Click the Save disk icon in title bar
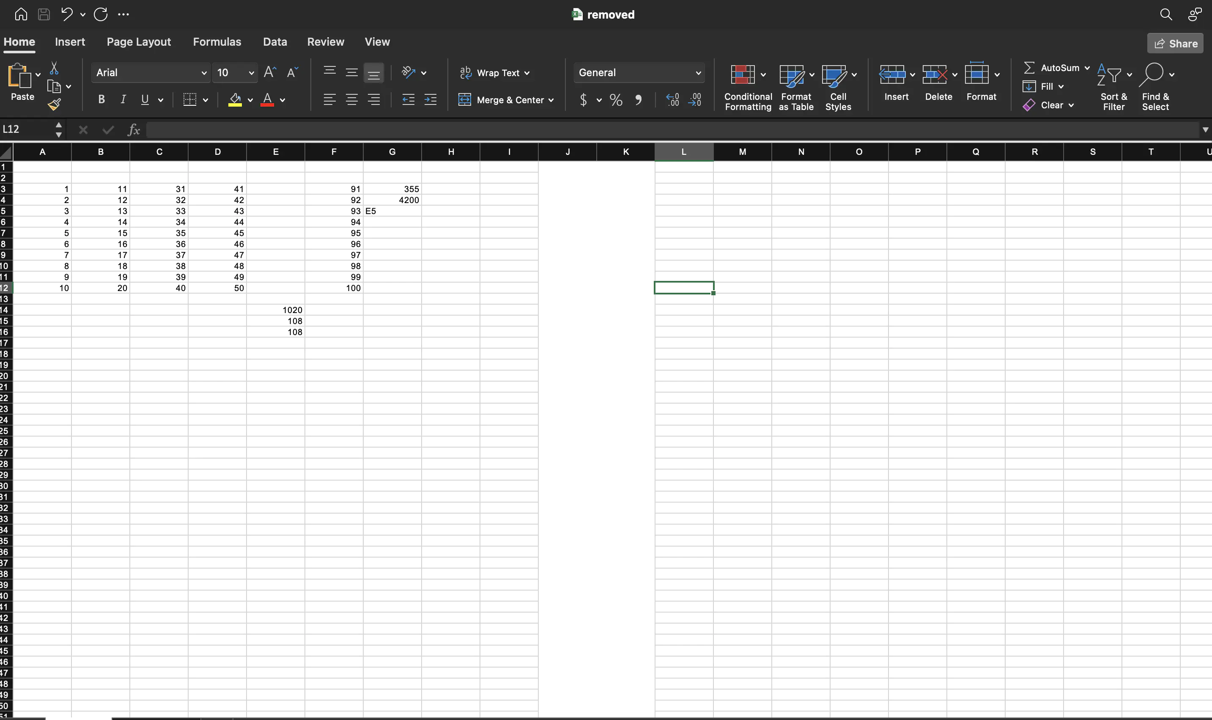 44,14
